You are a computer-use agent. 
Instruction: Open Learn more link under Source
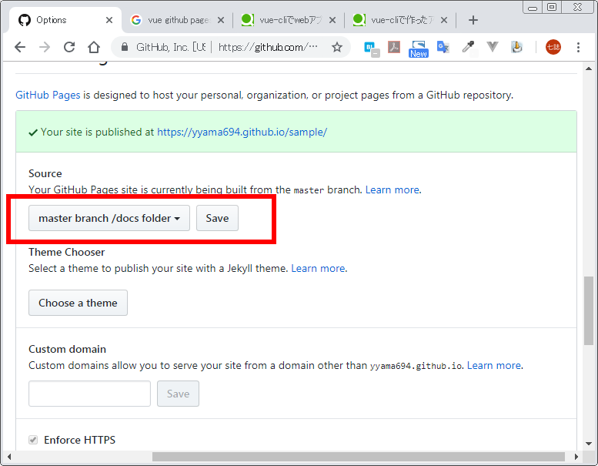pos(393,190)
